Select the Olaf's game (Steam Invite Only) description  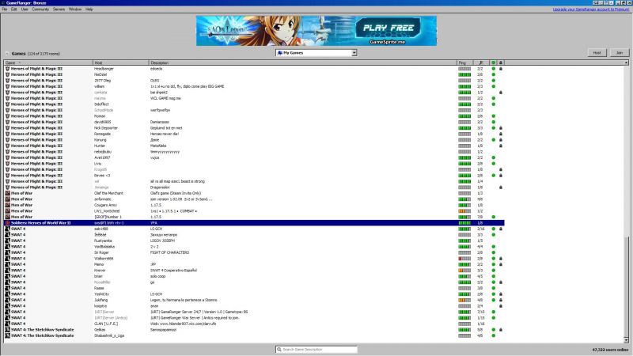176,193
